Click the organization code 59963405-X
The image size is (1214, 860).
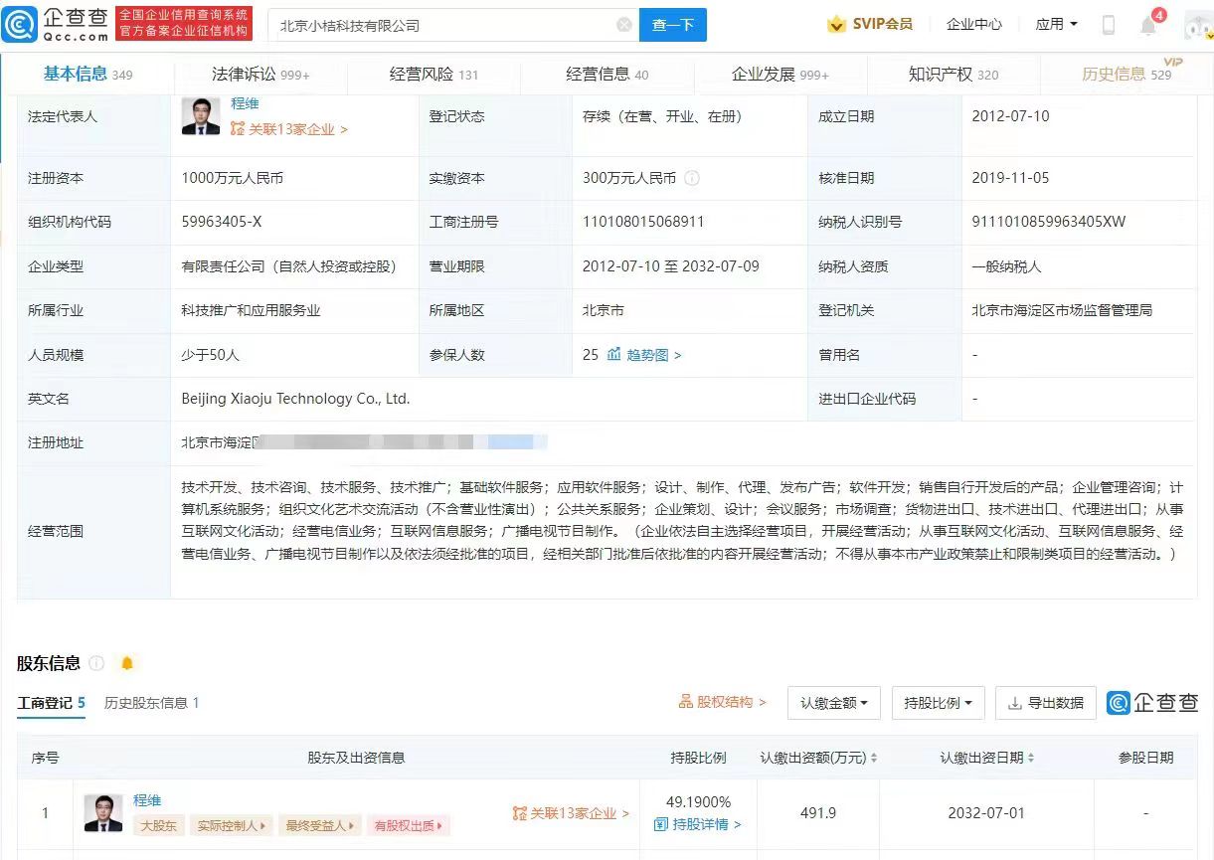point(222,222)
